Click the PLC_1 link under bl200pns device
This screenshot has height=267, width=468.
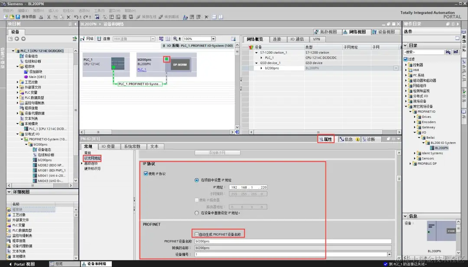(141, 70)
